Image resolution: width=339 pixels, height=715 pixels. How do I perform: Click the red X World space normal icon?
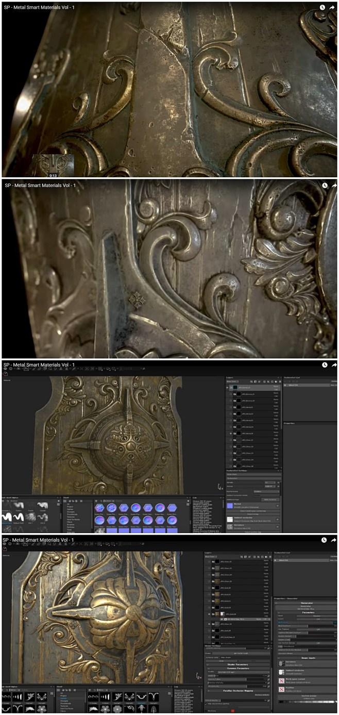[x=282, y=681]
